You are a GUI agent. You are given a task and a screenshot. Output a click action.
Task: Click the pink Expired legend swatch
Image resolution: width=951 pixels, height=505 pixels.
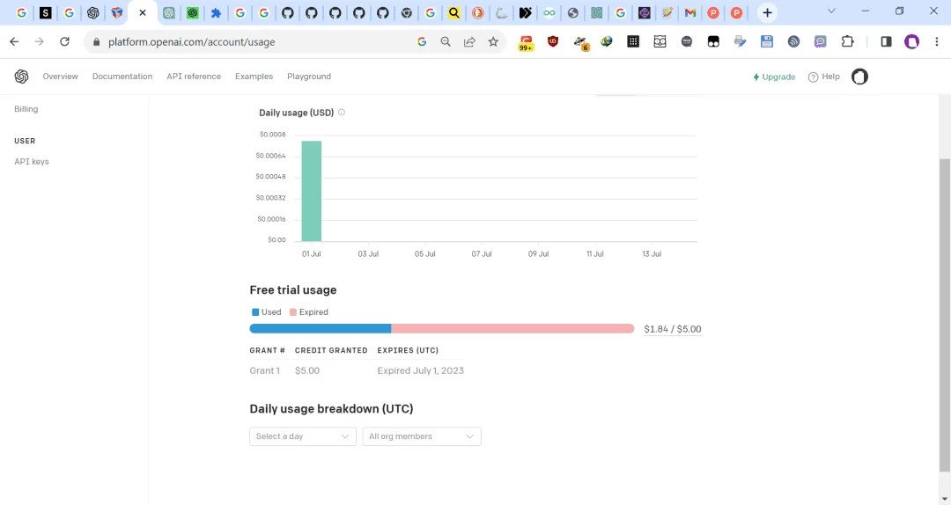click(x=293, y=312)
